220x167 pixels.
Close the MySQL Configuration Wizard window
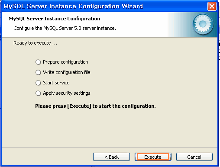pyautogui.click(x=212, y=6)
